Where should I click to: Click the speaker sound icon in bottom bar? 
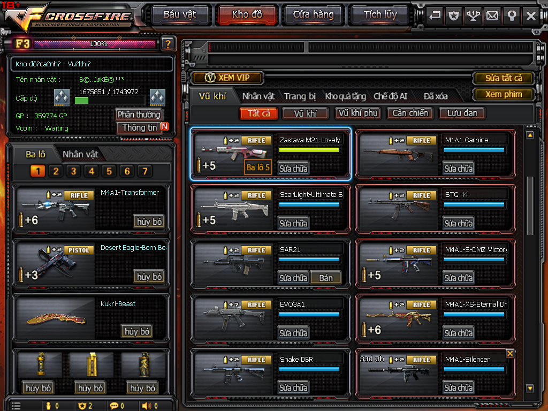coord(147,406)
